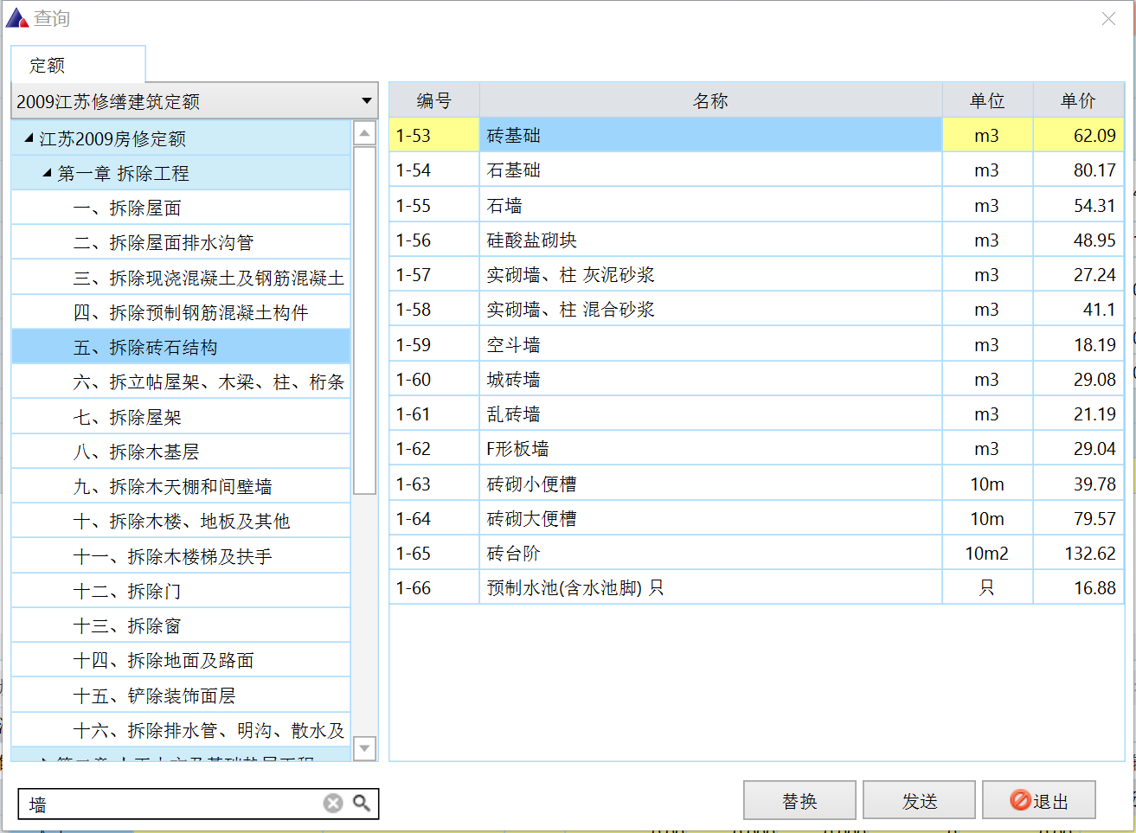Select 十六、拆除排水管、明沟、散水及
This screenshot has width=1136, height=833.
coord(181,730)
